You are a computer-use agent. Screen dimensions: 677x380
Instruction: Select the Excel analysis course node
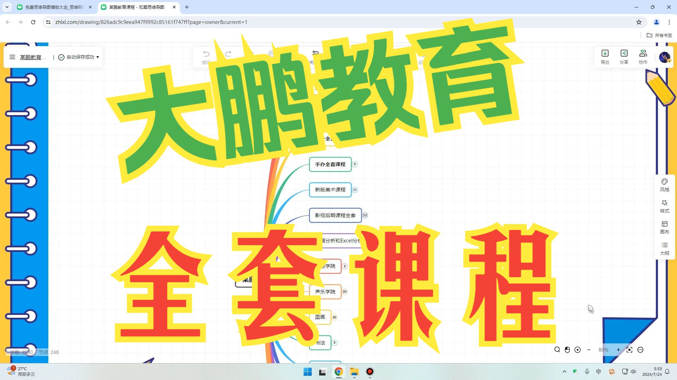(x=340, y=241)
